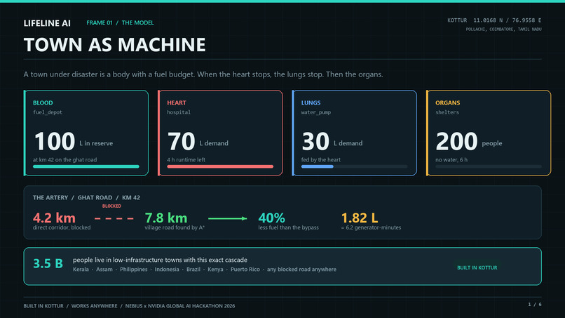Click the ORGANS label on the shelters card
The image size is (565, 318).
(x=447, y=103)
